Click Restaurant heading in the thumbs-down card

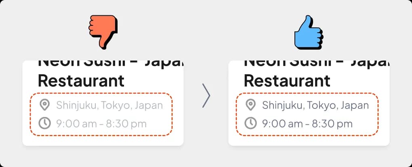81,81
